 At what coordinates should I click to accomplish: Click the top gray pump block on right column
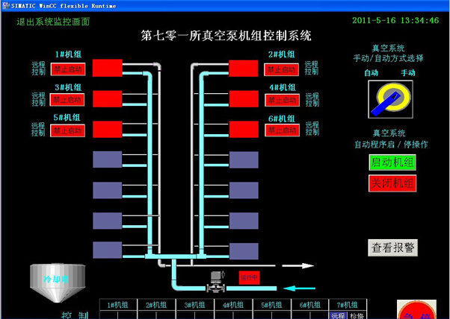click(243, 159)
